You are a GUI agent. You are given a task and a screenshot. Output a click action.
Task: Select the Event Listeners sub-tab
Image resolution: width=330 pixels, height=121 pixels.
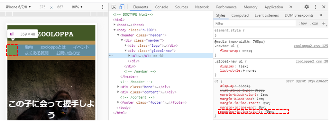pyautogui.click(x=267, y=15)
